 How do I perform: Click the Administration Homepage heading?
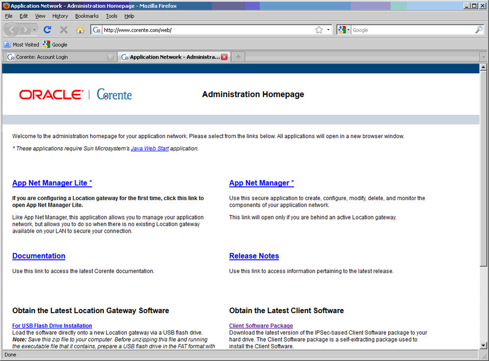[253, 95]
